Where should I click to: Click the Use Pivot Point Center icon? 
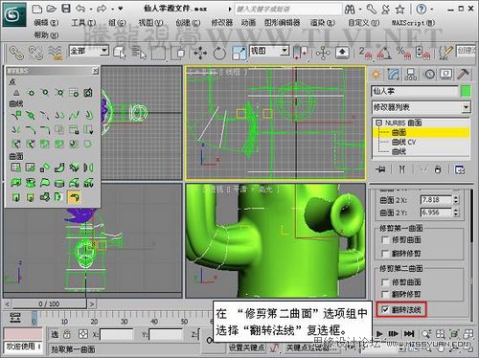[300, 53]
